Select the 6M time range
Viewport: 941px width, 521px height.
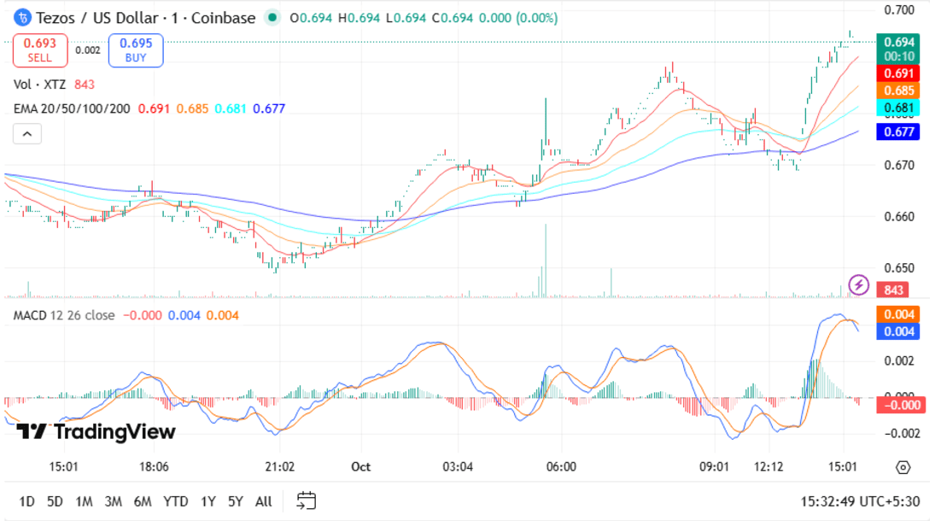143,501
